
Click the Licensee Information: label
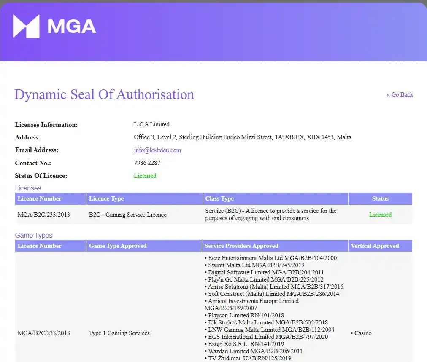point(46,125)
